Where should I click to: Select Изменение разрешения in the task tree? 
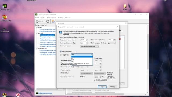click(47, 35)
